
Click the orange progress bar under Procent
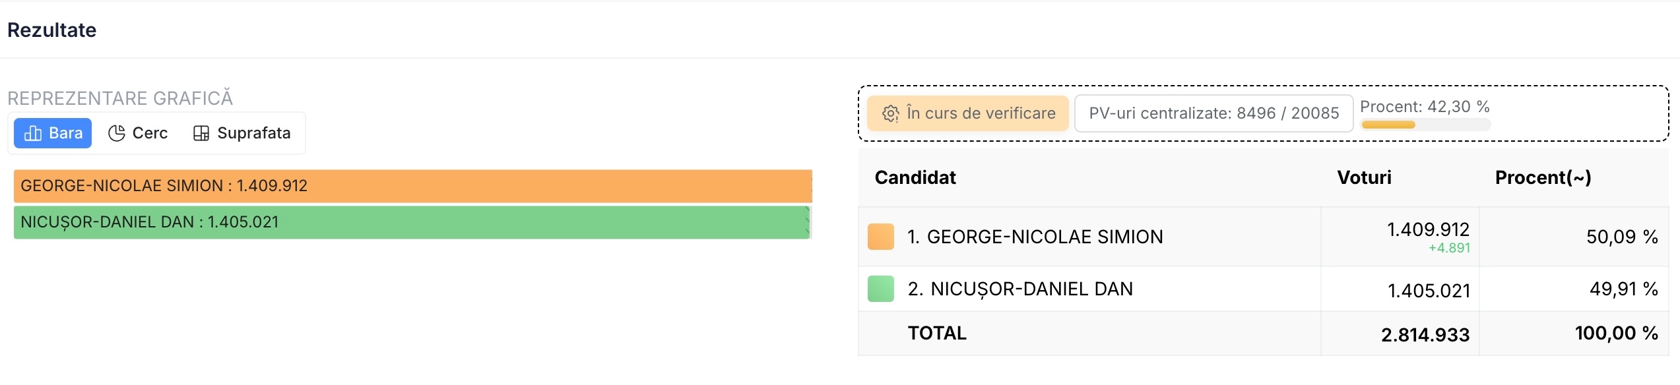1388,125
